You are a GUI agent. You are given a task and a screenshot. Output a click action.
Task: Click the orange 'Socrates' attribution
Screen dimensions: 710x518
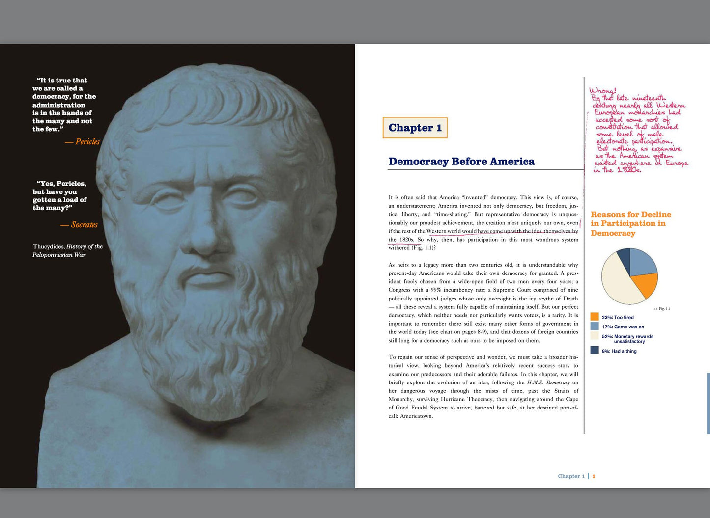[79, 225]
